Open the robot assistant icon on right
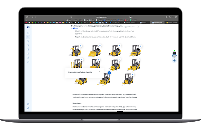Image resolution: width=201 pixels, height=129 pixels. click(x=174, y=55)
